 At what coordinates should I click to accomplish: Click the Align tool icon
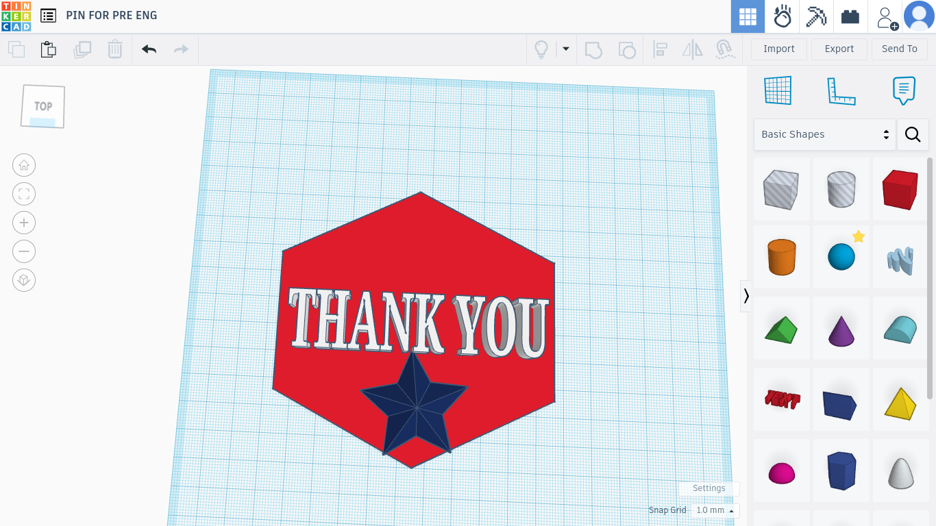pos(660,49)
